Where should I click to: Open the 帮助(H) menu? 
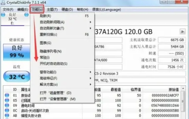point(83,10)
